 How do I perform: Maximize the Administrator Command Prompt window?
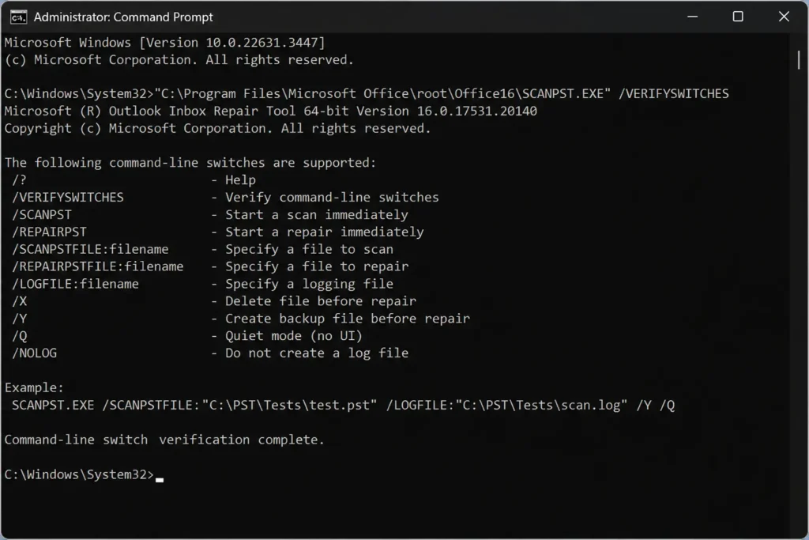pyautogui.click(x=738, y=17)
